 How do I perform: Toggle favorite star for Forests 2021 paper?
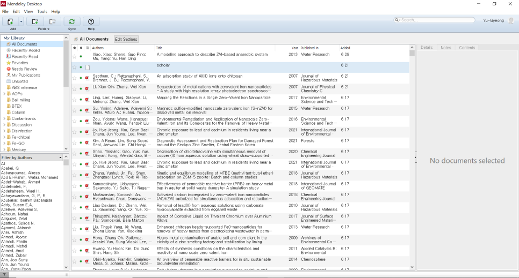[x=75, y=142]
